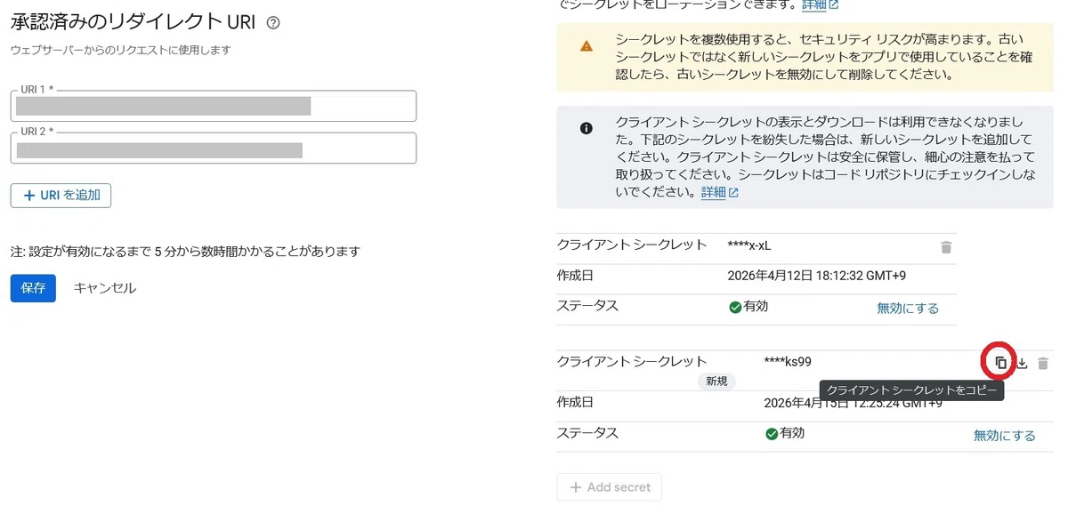Open help for 承認済みのリダイレクト URI
Image resolution: width=1068 pixels, height=506 pixels.
tap(273, 23)
